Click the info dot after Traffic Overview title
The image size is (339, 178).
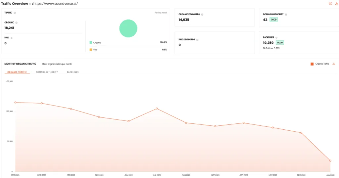30,4
